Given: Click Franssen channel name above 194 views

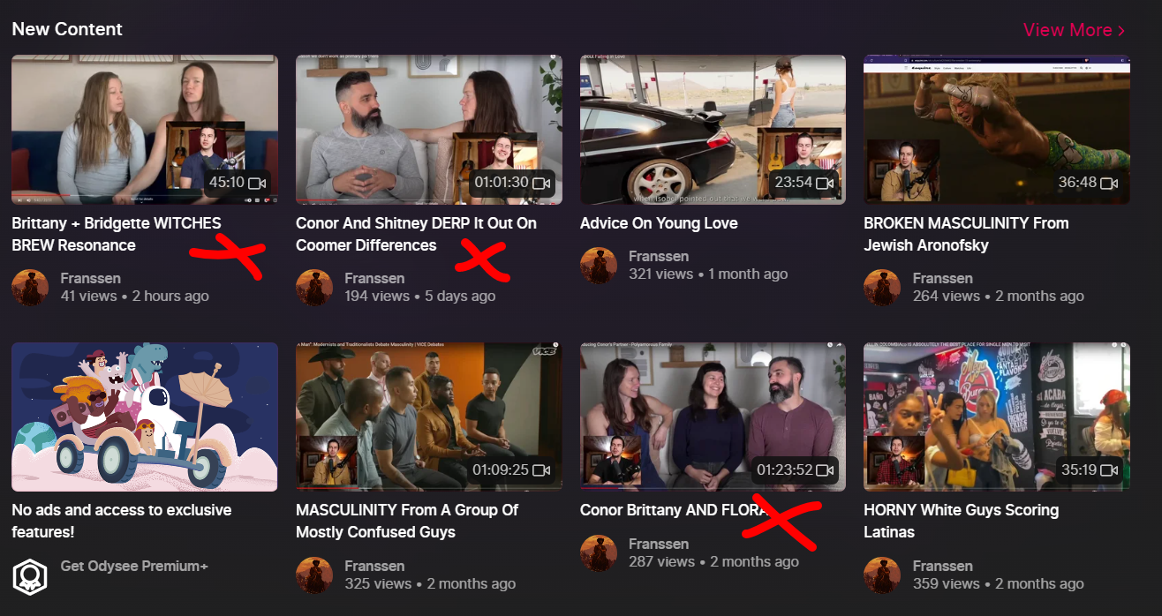Looking at the screenshot, I should 375,278.
